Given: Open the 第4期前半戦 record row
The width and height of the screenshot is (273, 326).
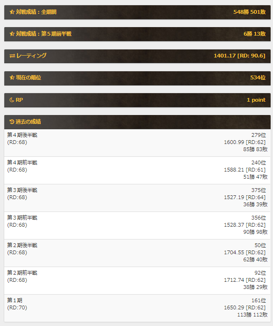Looking at the screenshot, I should [x=137, y=171].
